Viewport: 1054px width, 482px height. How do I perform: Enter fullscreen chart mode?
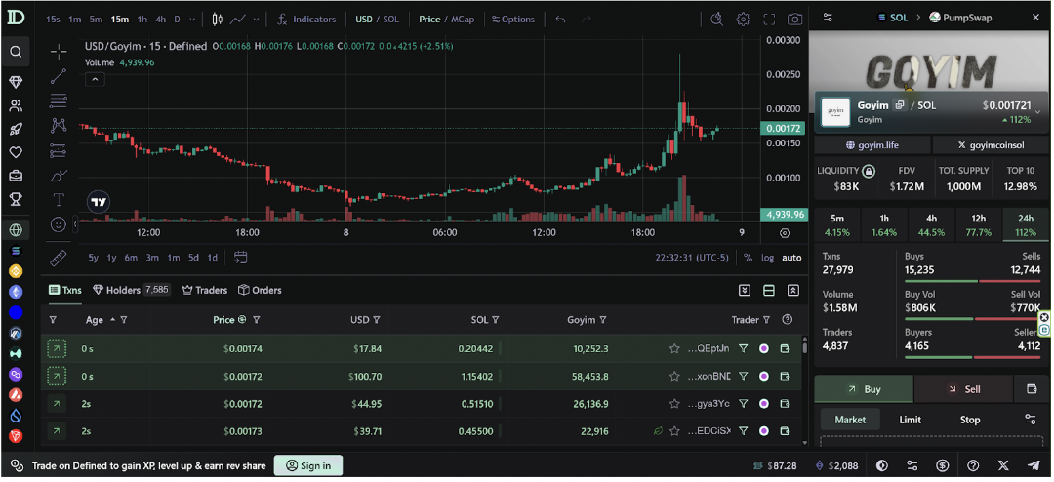(x=770, y=20)
